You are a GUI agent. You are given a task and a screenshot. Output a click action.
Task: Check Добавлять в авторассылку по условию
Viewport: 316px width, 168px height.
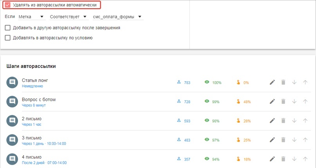pos(7,38)
